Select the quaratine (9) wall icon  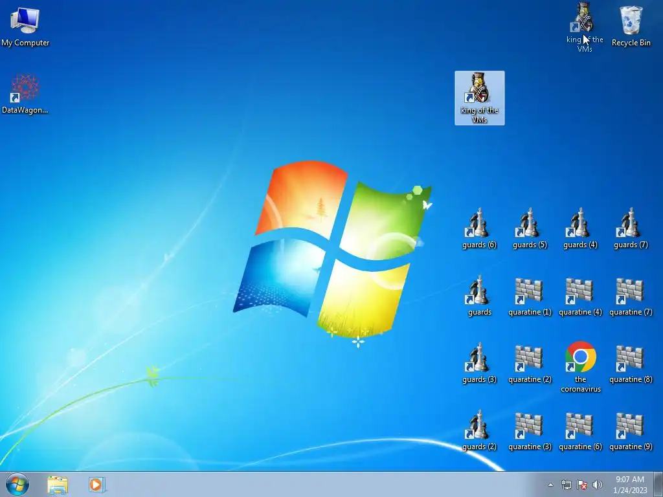click(631, 426)
